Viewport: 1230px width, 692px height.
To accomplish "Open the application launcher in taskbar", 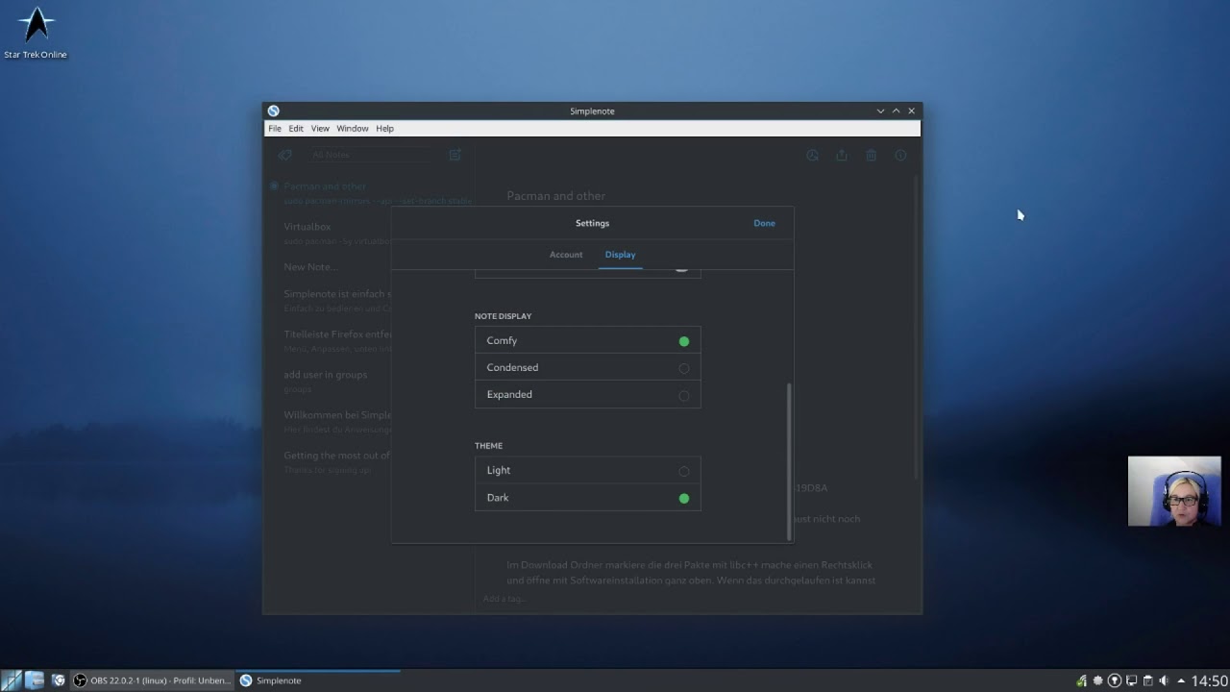I will (x=12, y=680).
